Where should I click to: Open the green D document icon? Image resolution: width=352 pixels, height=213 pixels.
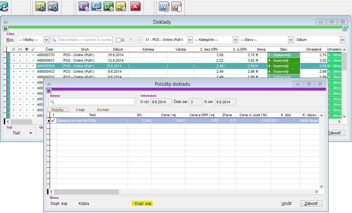(x=109, y=6)
